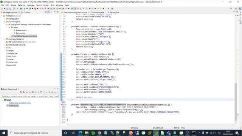Click the 'Writable' status bar entry
Viewport: 242px width, 136px height.
pos(135,128)
